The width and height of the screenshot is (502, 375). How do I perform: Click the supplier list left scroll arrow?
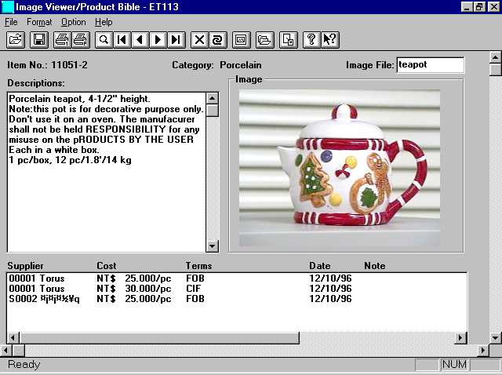[13, 337]
